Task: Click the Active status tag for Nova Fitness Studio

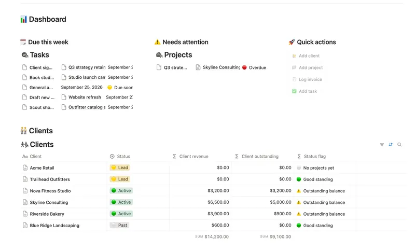Action: coord(121,190)
